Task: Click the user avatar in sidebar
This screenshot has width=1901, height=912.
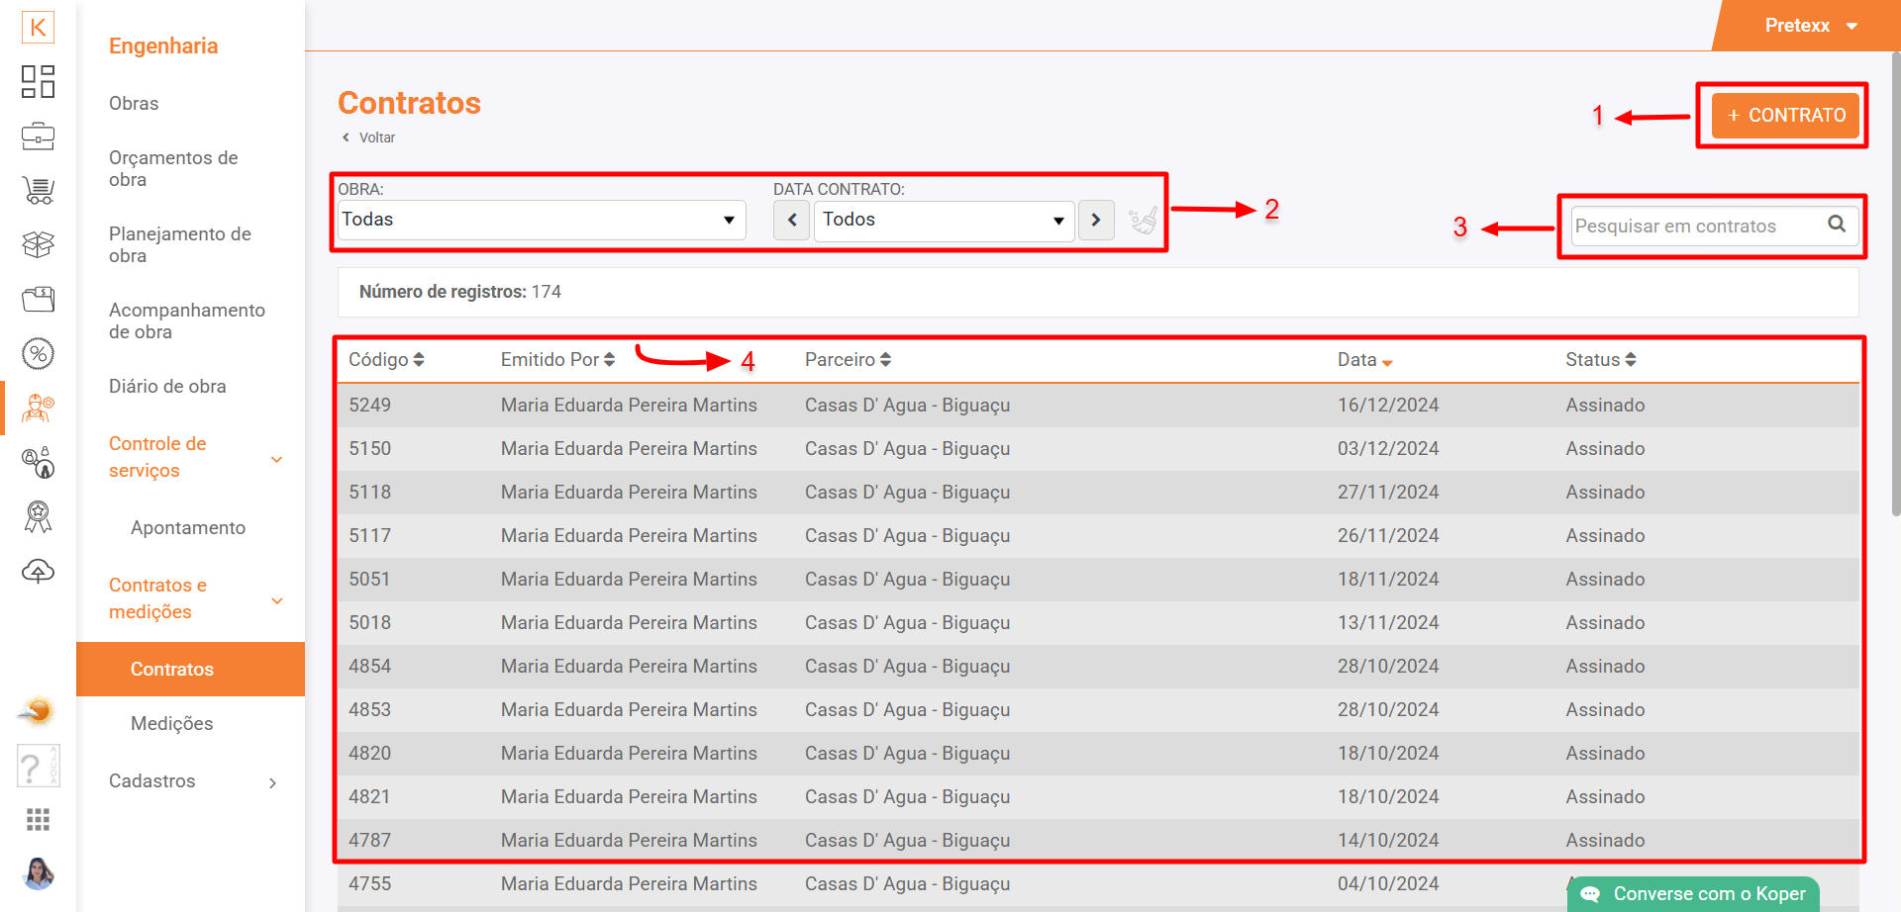Action: 38,872
